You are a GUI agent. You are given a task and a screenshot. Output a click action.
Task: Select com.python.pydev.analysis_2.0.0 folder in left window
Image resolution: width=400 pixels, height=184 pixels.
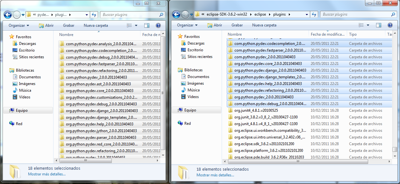click(x=110, y=44)
